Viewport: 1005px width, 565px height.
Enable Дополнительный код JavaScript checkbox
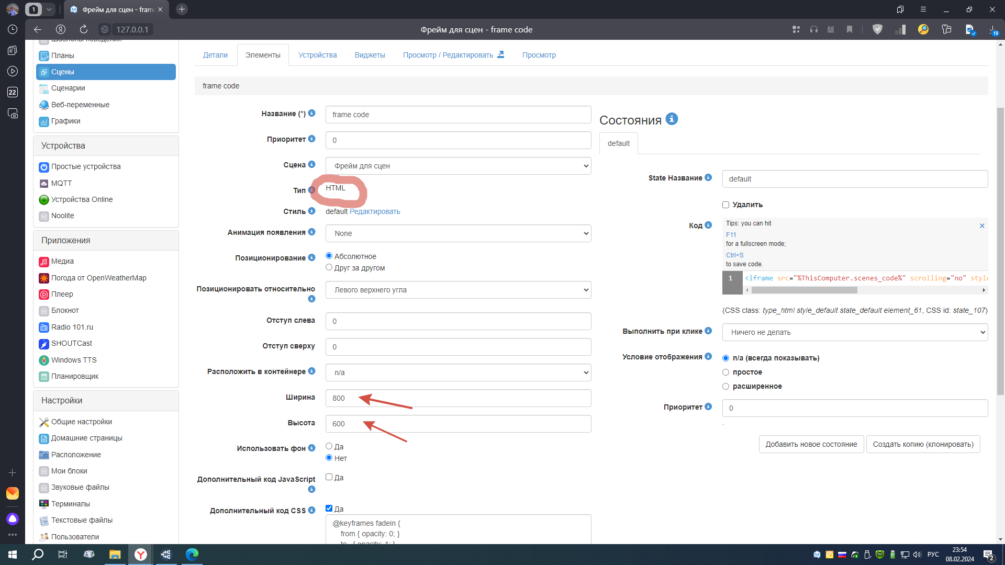click(329, 477)
